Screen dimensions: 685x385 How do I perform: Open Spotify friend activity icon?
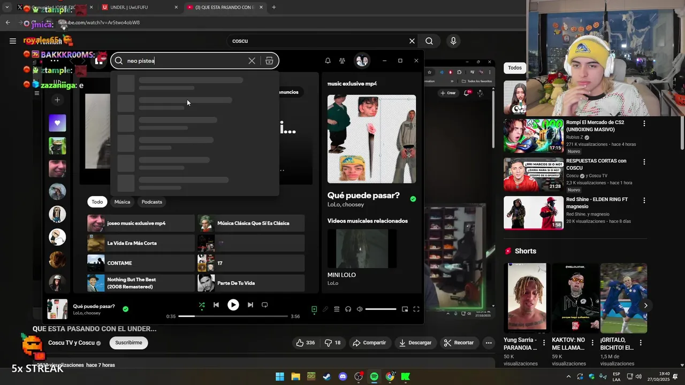pyautogui.click(x=342, y=61)
